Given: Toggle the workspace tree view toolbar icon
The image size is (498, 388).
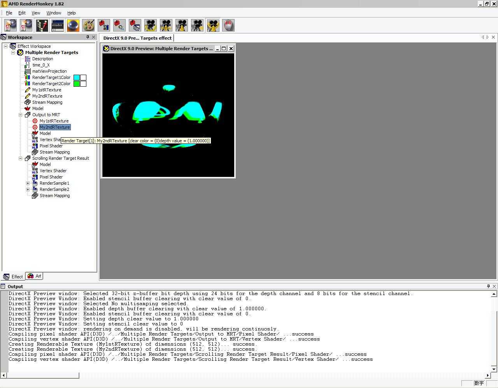Looking at the screenshot, I should click(x=42, y=26).
